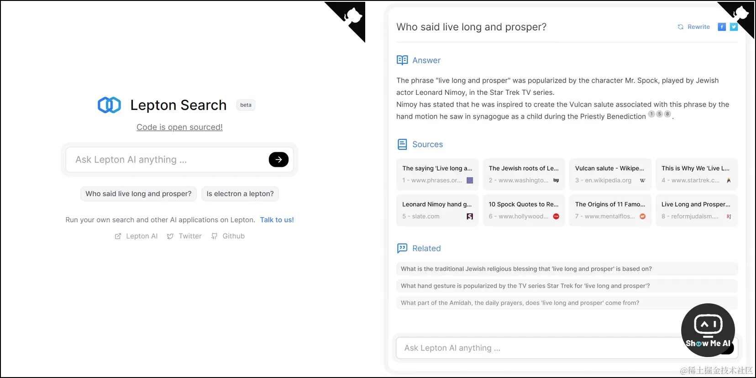Select related question about the Amidah prayers
The height and width of the screenshot is (378, 756).
(x=567, y=303)
